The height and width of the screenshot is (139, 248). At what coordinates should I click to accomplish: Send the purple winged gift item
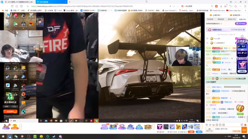pos(160,127)
